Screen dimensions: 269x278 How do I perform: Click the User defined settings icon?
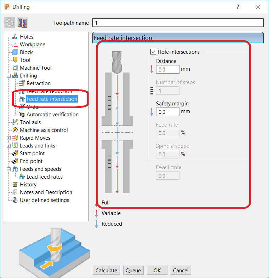(15, 200)
